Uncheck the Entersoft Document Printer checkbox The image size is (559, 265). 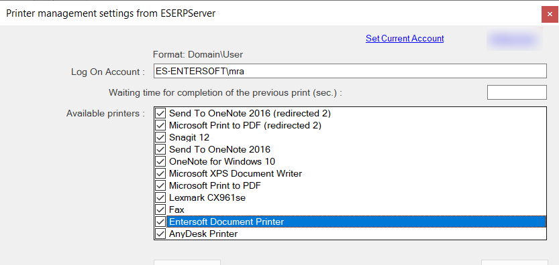(x=160, y=222)
